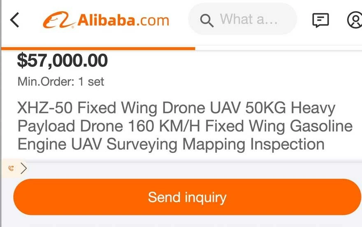Expand the floating contact widget chevron

point(23,168)
